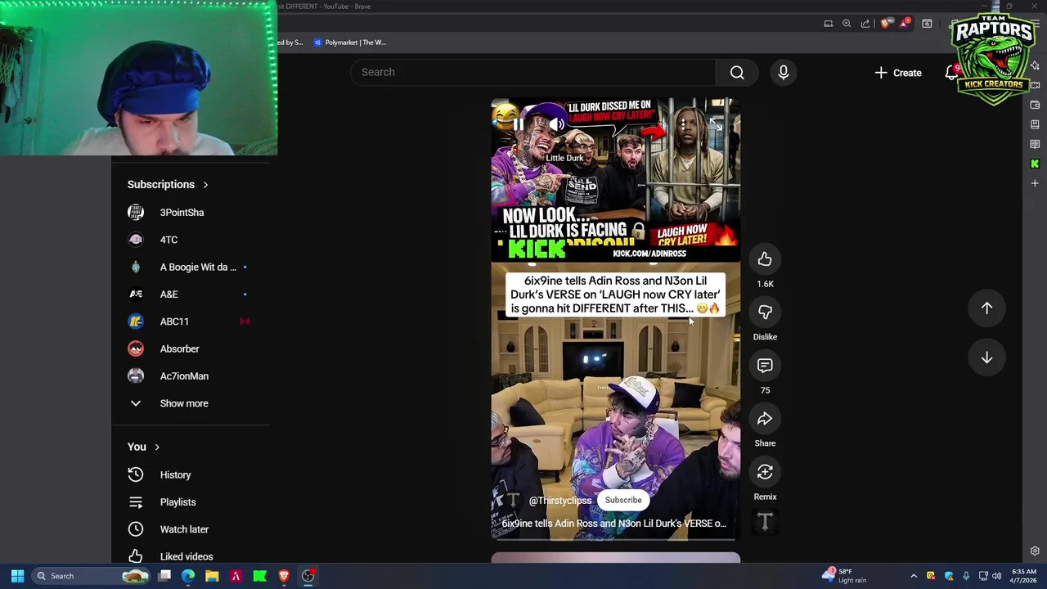
Task: Open Kick panel in Brave sidebar
Action: click(1035, 164)
